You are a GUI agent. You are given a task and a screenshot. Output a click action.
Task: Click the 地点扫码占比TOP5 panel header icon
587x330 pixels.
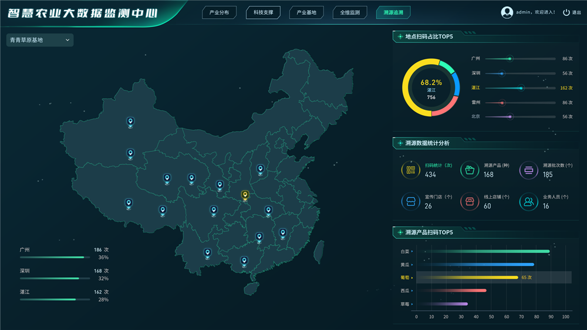tap(400, 37)
